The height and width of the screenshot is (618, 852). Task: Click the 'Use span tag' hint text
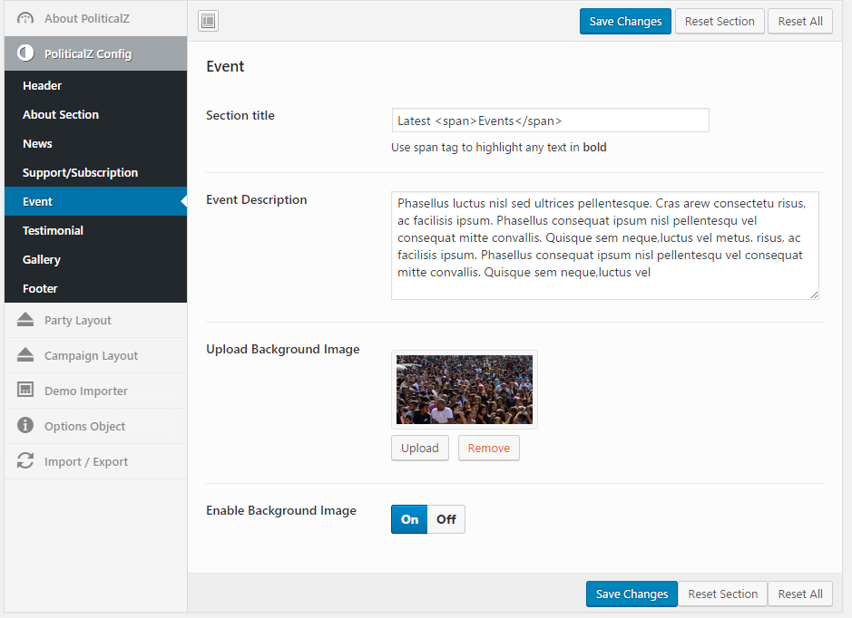498,147
